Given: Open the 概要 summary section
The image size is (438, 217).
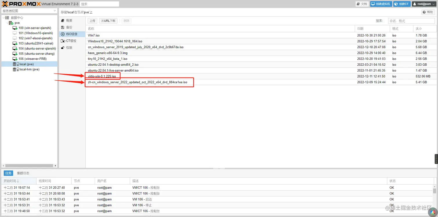Looking at the screenshot, I should pos(72,21).
